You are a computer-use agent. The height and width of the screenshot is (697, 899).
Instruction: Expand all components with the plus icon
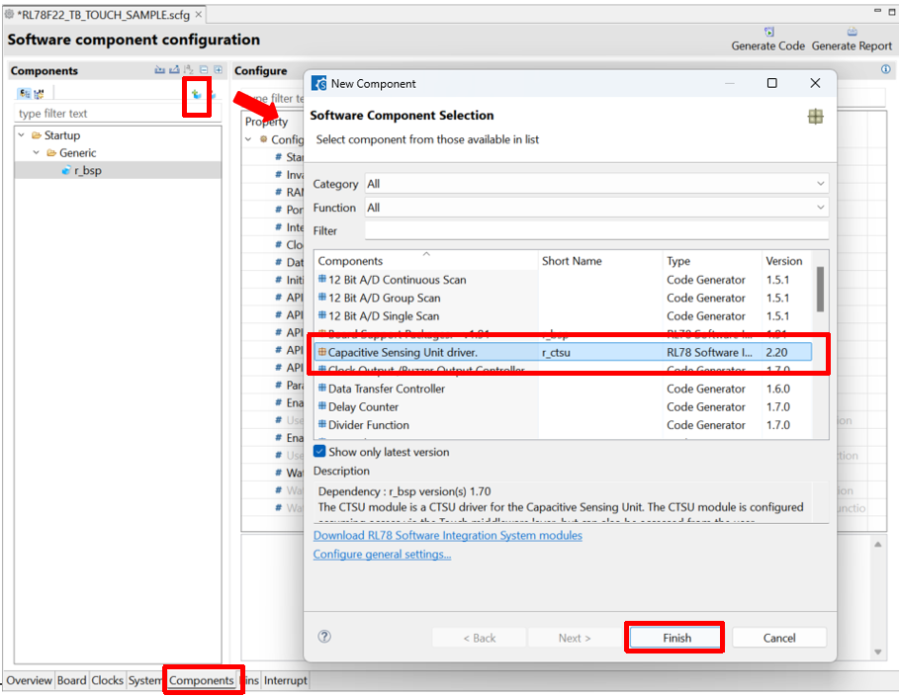219,70
